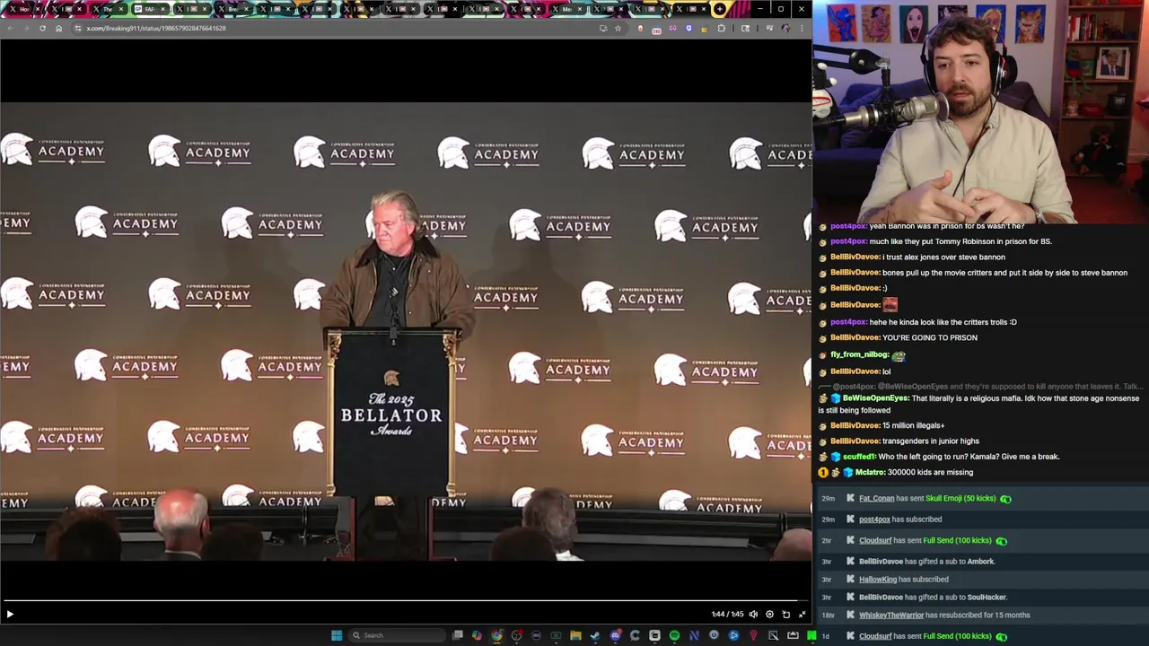Bookmark this page with the star icon

click(x=618, y=28)
